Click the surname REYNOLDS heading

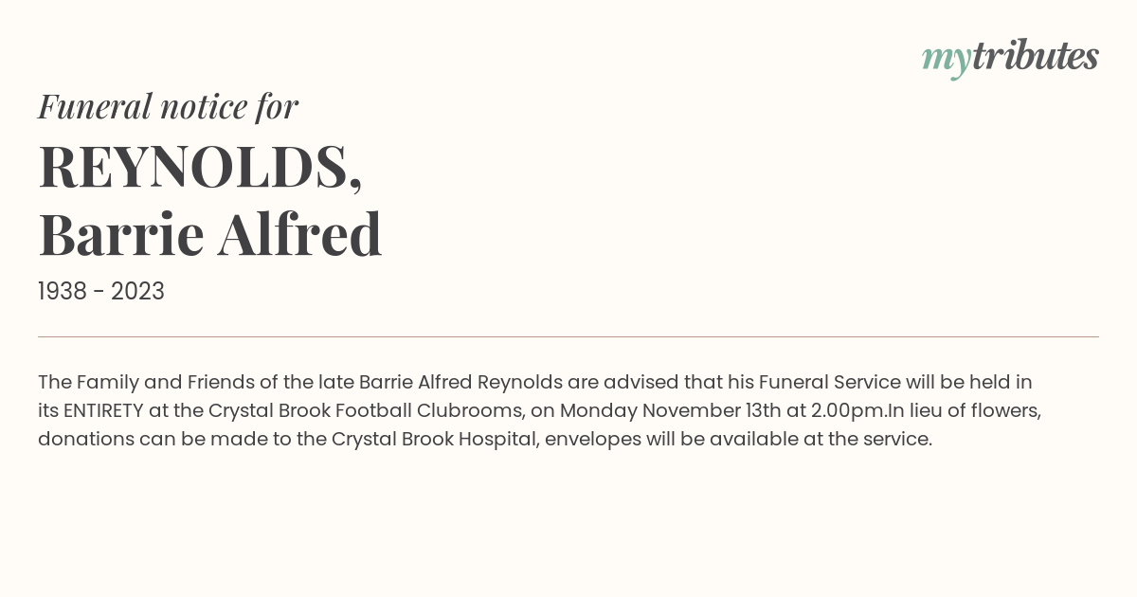pyautogui.click(x=200, y=166)
